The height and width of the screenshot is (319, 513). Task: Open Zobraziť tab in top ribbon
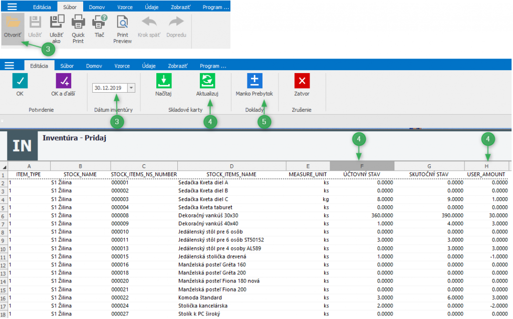(180, 7)
